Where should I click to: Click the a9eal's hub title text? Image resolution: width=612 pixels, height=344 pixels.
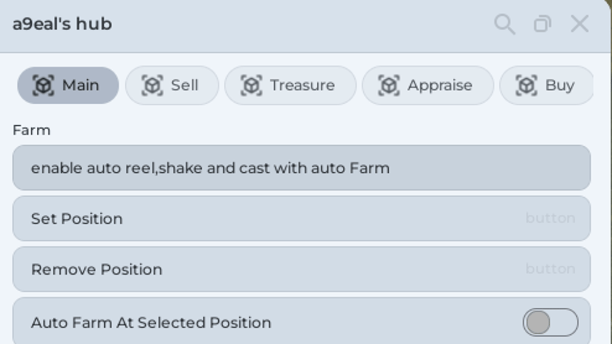point(62,24)
